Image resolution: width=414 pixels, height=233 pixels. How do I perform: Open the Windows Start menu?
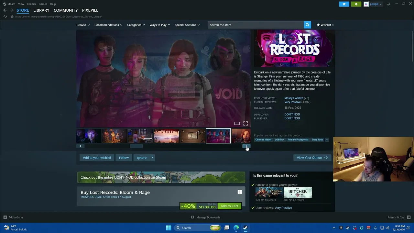coord(169,228)
